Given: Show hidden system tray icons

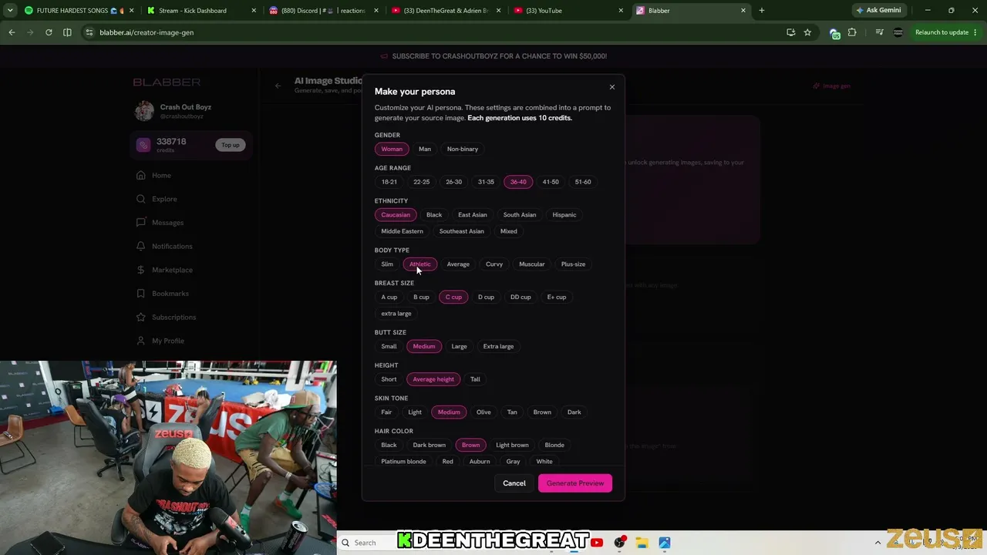Looking at the screenshot, I should (x=878, y=543).
